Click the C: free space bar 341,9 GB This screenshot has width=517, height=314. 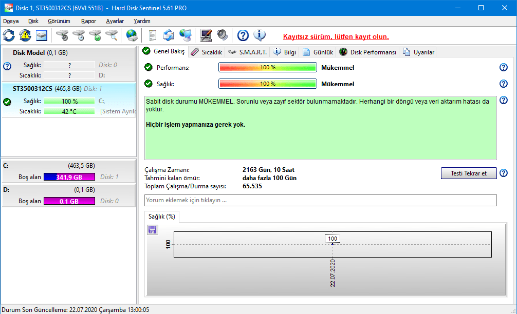69,176
